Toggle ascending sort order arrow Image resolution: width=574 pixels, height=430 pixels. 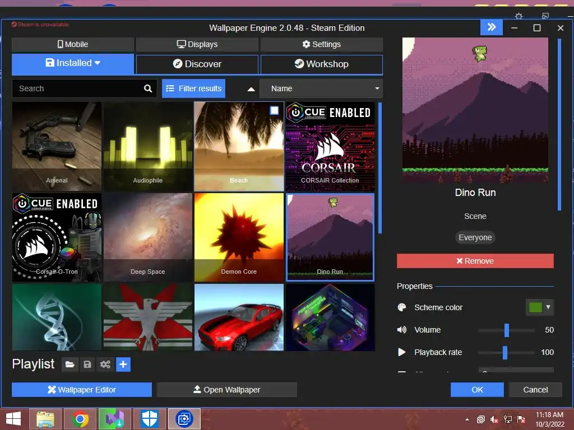click(x=251, y=89)
